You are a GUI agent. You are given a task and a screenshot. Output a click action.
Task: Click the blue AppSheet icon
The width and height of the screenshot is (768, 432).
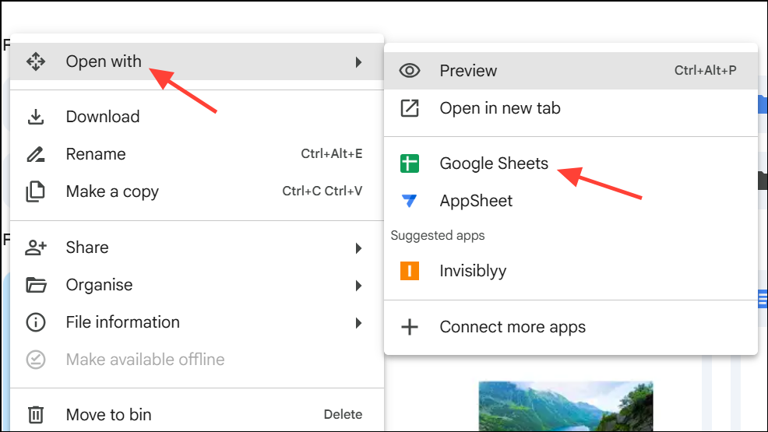tap(410, 201)
